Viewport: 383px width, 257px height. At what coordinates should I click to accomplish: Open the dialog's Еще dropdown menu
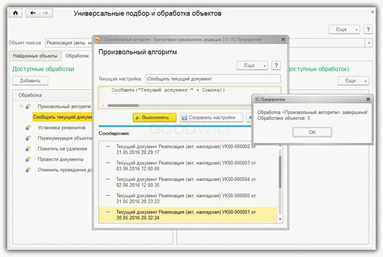click(252, 65)
